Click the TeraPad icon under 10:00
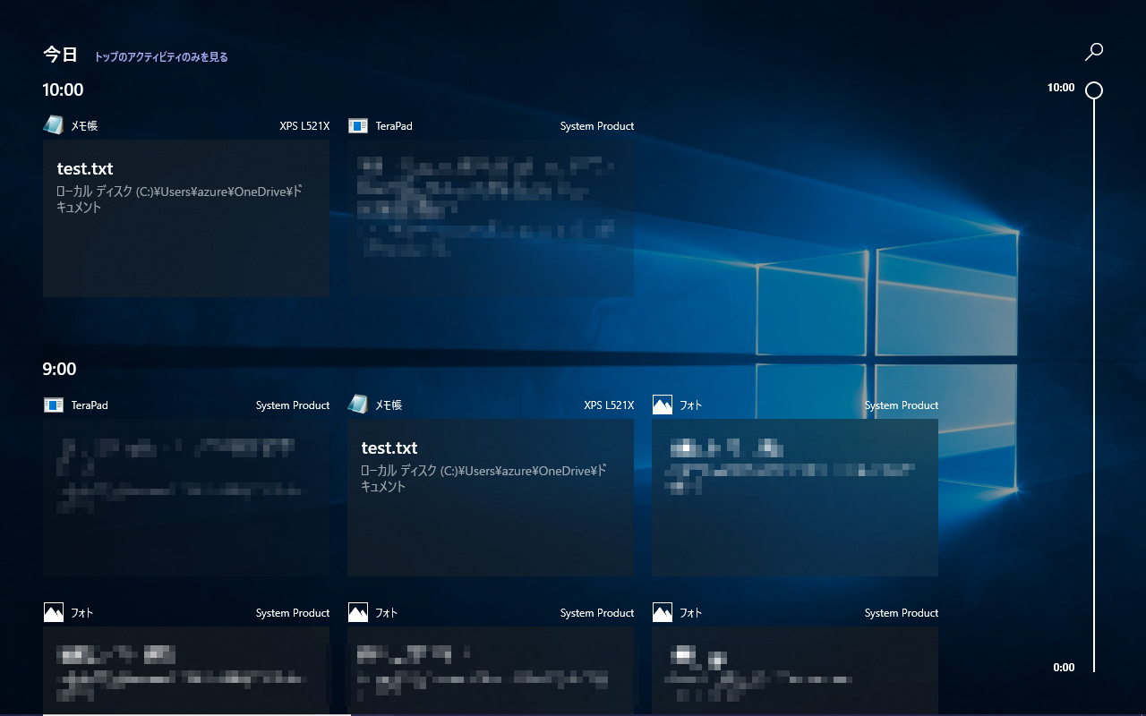 (358, 126)
